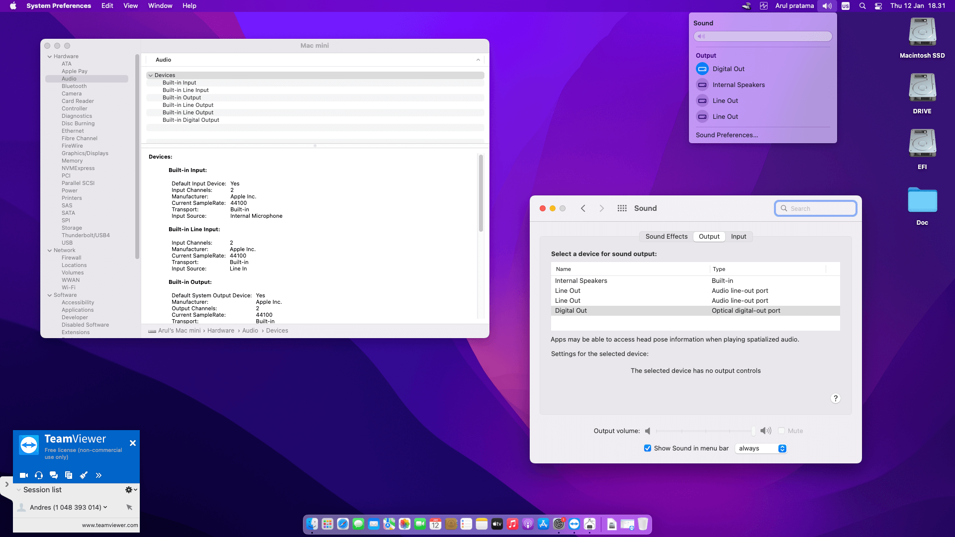Click Sound Preferences… in the dropdown
This screenshot has width=955, height=537.
coord(727,135)
